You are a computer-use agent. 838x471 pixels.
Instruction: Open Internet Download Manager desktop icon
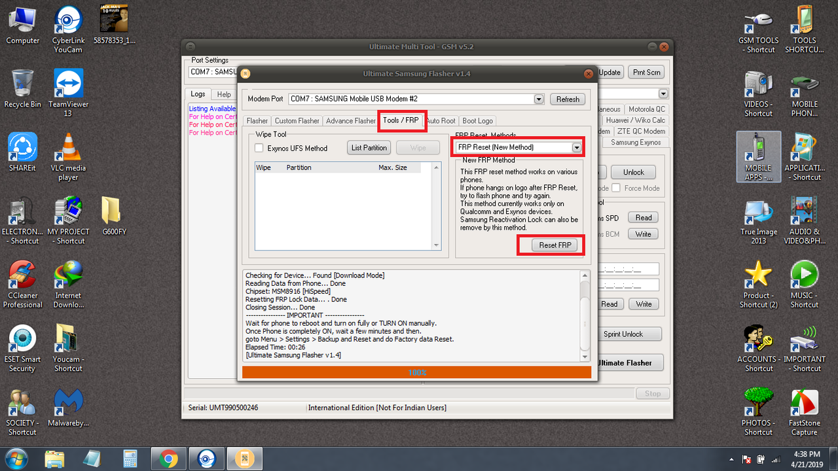68,285
